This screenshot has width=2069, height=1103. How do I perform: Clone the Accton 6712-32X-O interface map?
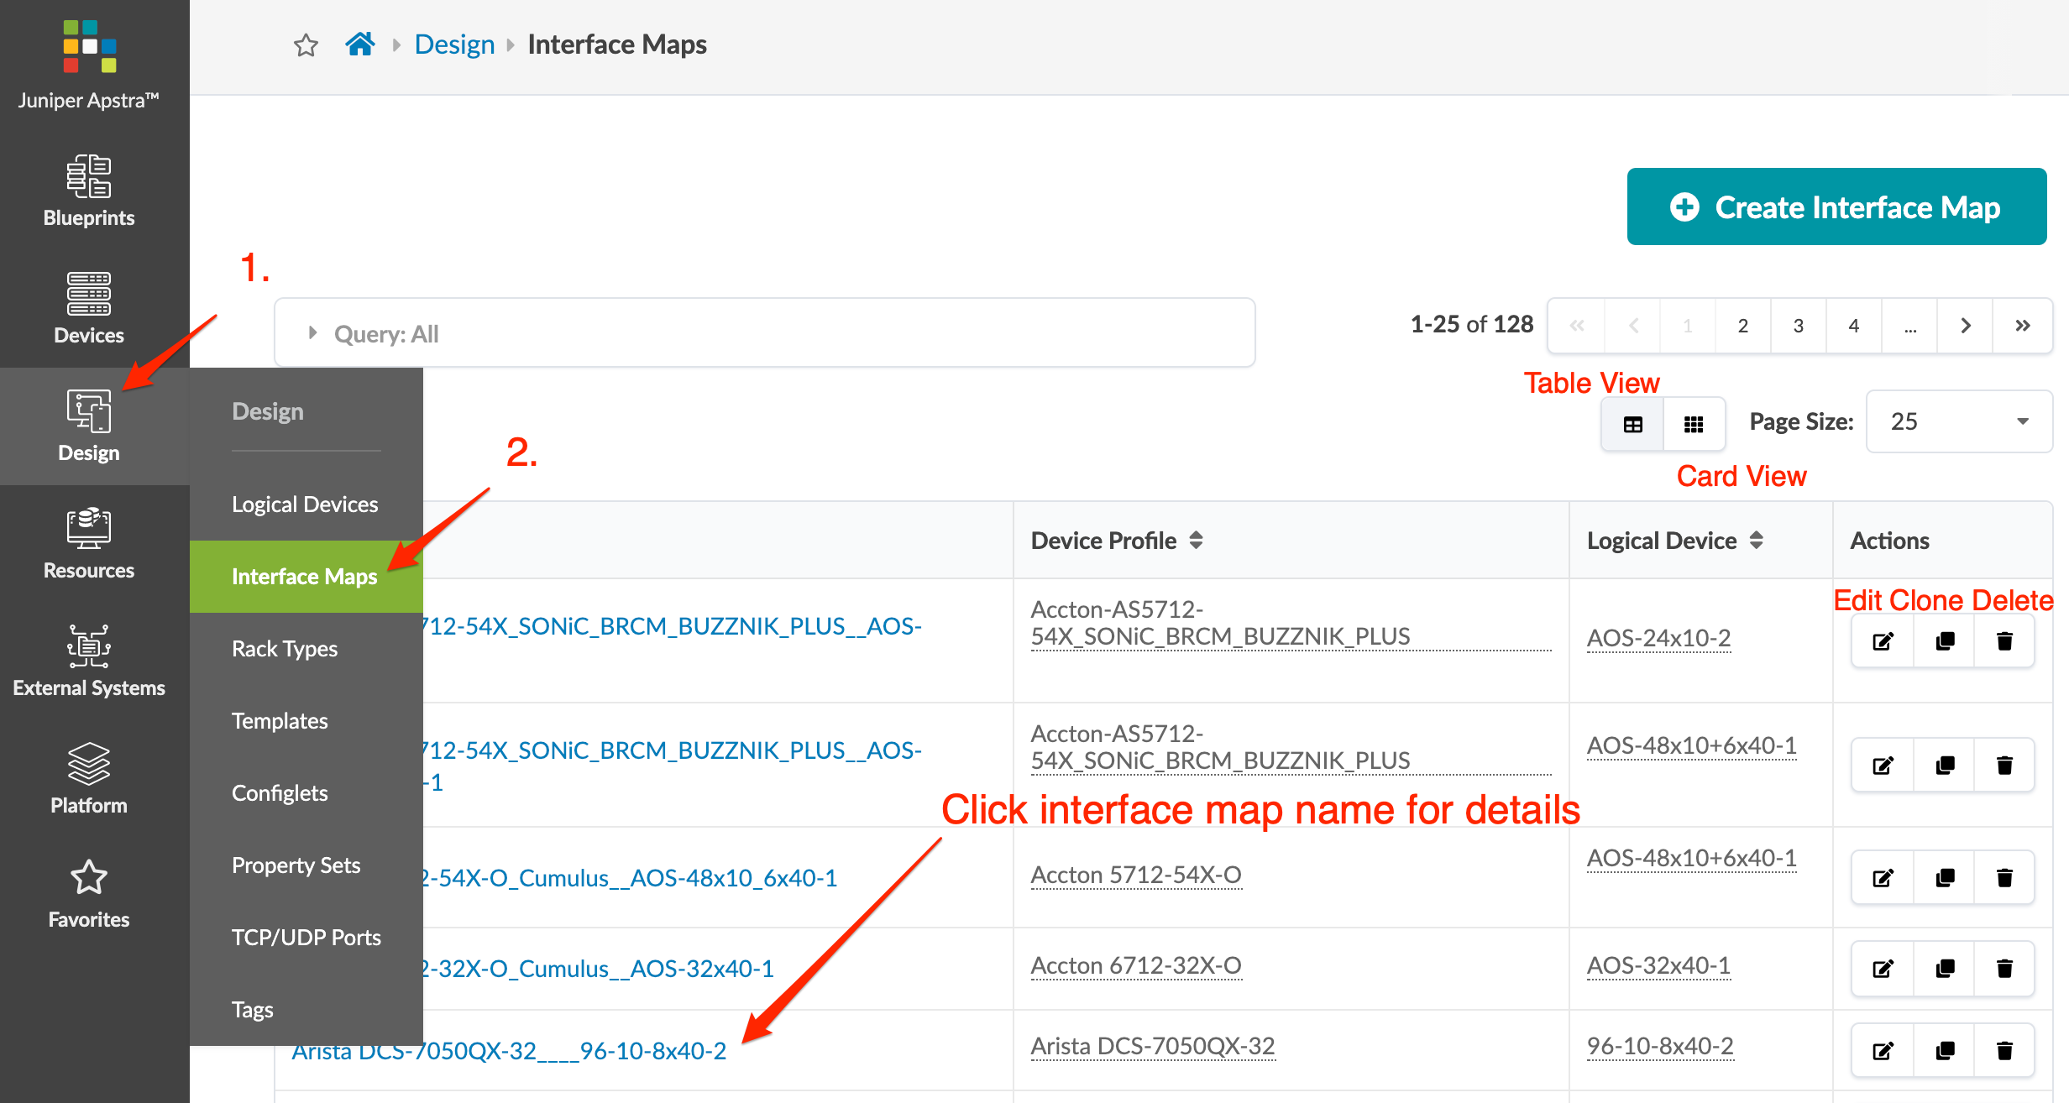(x=1945, y=969)
